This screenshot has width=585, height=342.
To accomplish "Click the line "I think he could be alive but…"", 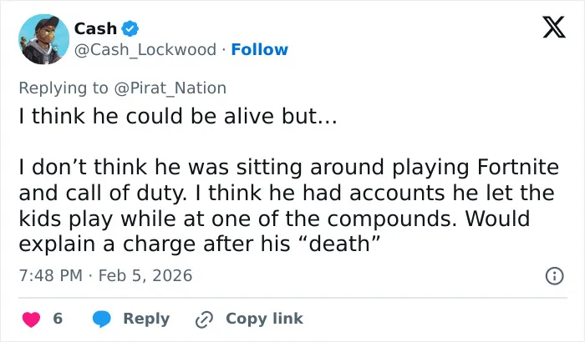I will (x=178, y=116).
